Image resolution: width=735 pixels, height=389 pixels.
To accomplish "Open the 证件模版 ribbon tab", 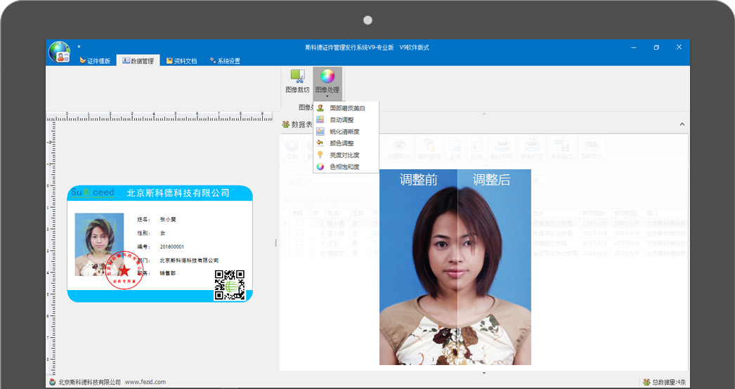I will click(x=95, y=61).
